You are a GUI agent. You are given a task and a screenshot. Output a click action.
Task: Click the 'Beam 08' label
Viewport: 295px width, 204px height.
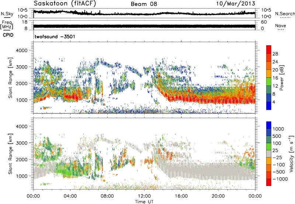coord(144,4)
